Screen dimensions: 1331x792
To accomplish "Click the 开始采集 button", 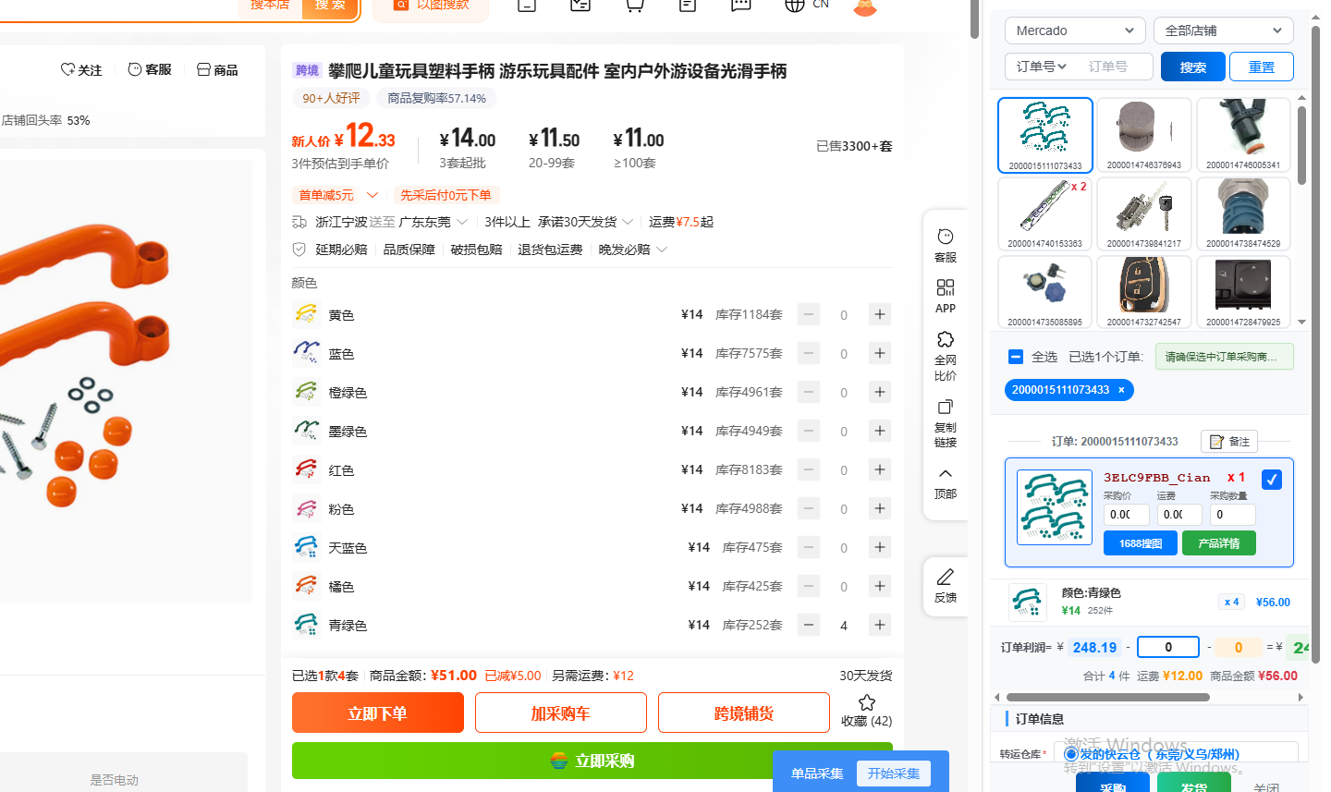I will click(893, 774).
